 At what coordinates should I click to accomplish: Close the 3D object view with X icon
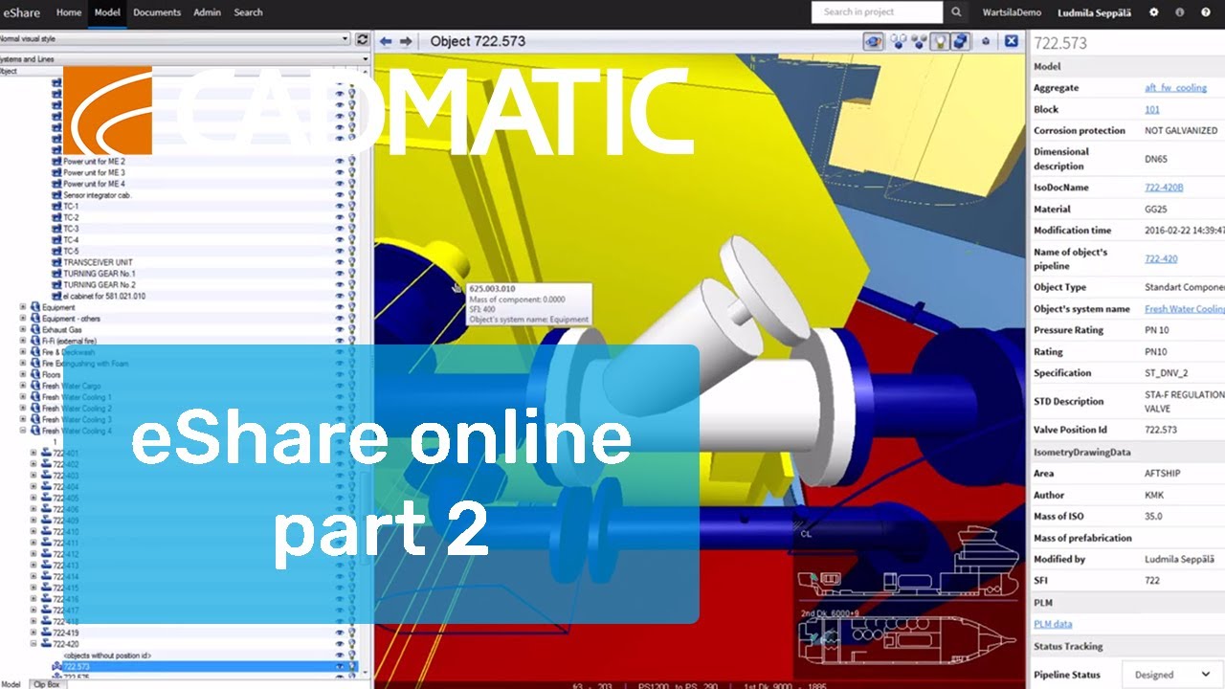click(x=1011, y=41)
